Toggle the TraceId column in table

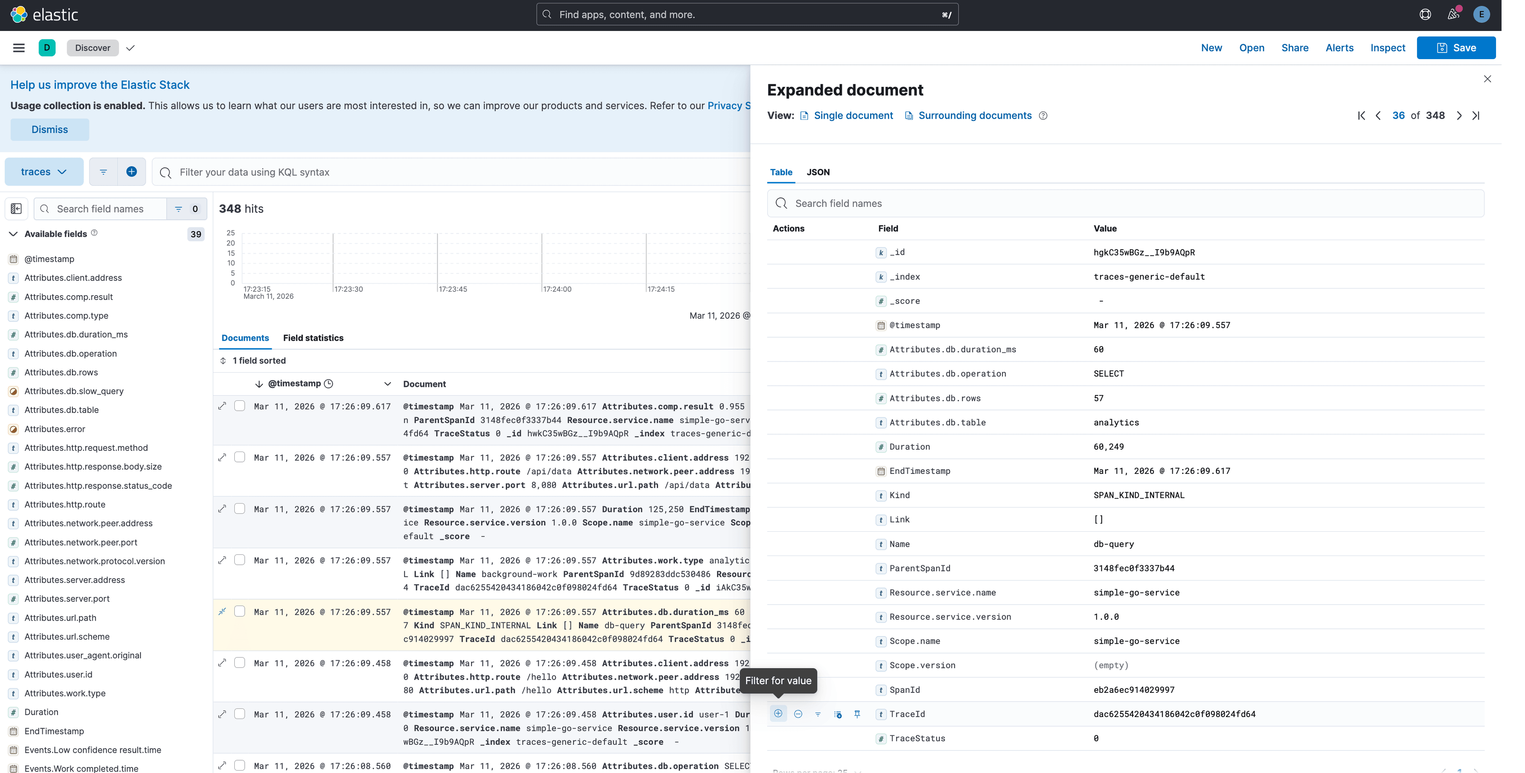(x=838, y=714)
